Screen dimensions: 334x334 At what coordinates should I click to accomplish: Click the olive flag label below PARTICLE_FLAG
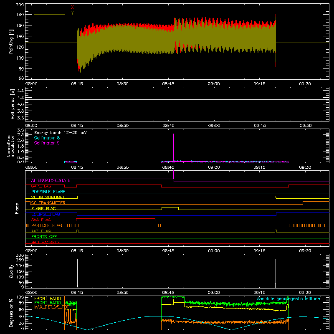click(41, 231)
